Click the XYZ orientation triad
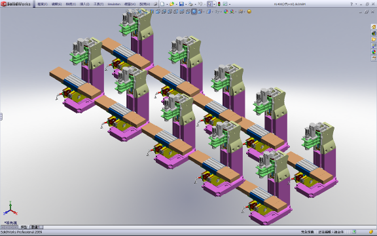Viewport: 377px width, 236px height. [10, 208]
